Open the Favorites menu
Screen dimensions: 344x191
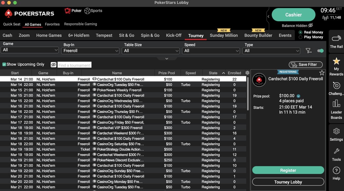tap(52, 24)
